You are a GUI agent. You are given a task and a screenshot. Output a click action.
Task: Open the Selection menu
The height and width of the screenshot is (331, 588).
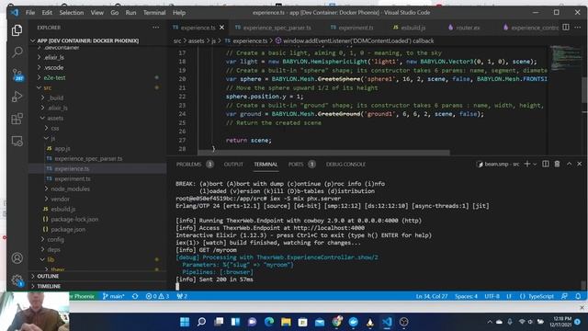coord(72,12)
